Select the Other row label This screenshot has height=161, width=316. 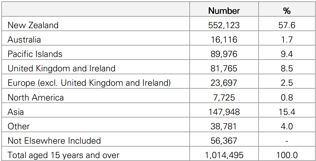(19, 126)
